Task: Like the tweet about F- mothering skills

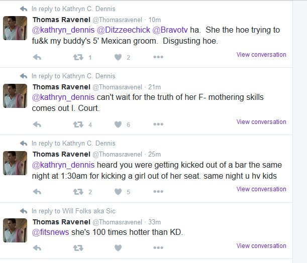Action: coord(118,124)
